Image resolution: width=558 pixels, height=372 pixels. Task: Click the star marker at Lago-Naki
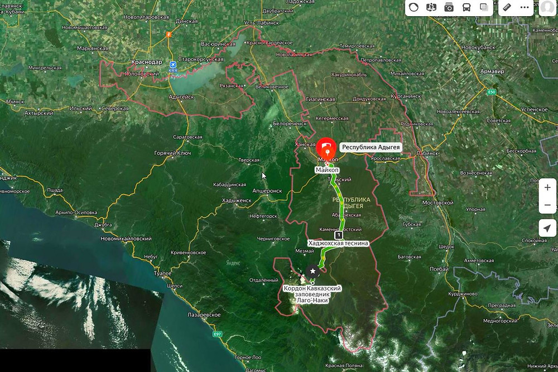pos(312,272)
